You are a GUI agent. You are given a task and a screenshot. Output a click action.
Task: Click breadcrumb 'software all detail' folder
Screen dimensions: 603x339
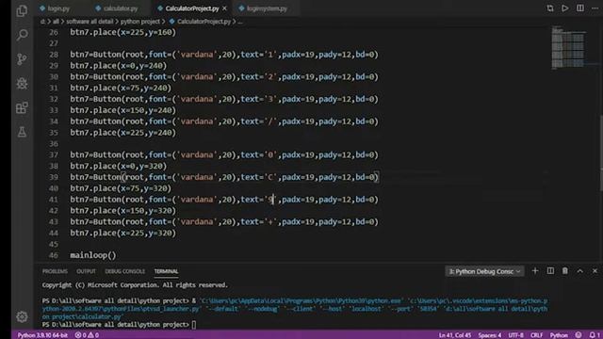pos(90,22)
